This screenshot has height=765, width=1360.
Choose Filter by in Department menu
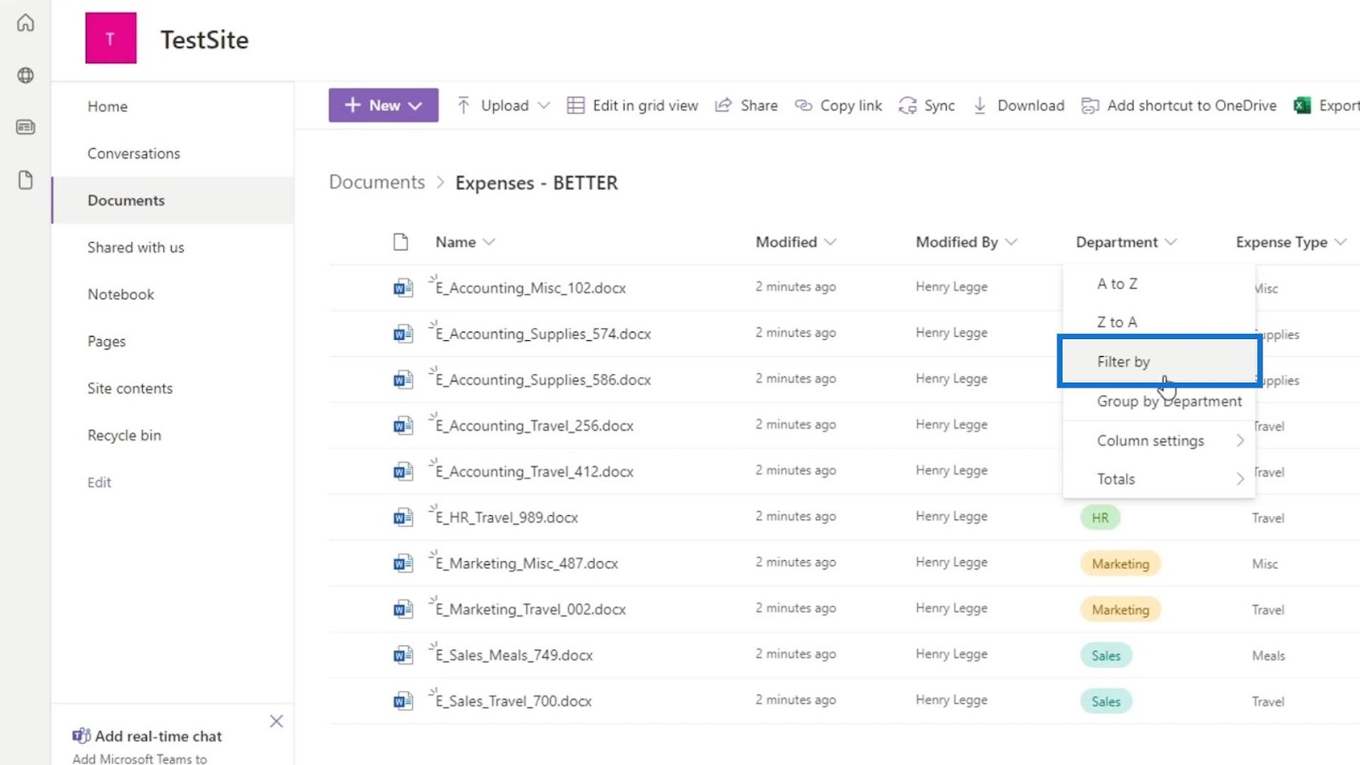[x=1159, y=361]
